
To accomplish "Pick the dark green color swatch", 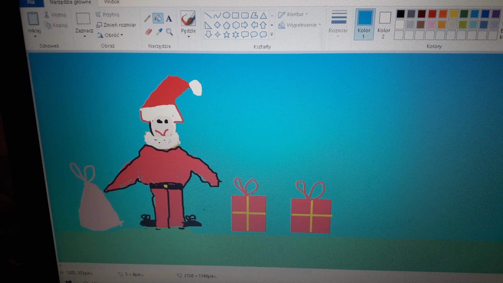I will click(x=464, y=13).
